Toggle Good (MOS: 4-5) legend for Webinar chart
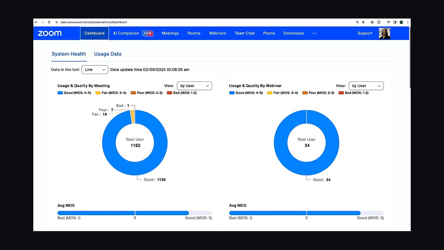 tap(246, 93)
